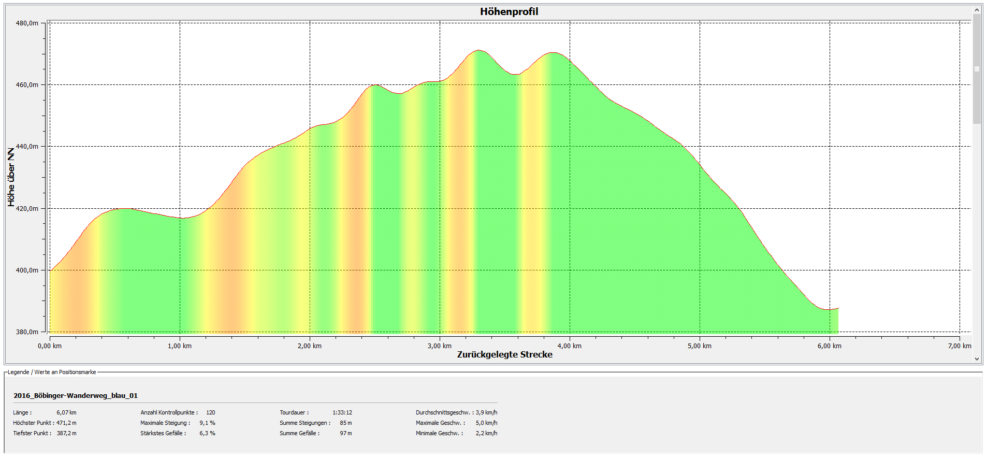Image resolution: width=987 pixels, height=458 pixels.
Task: Click the "Minimale Geschw. :" label
Action: pyautogui.click(x=440, y=434)
